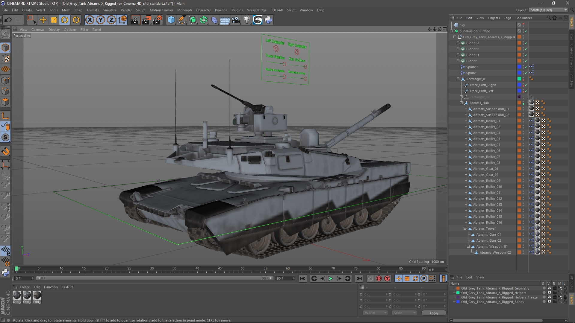Open the light object icon
The height and width of the screenshot is (323, 575).
coord(246,20)
